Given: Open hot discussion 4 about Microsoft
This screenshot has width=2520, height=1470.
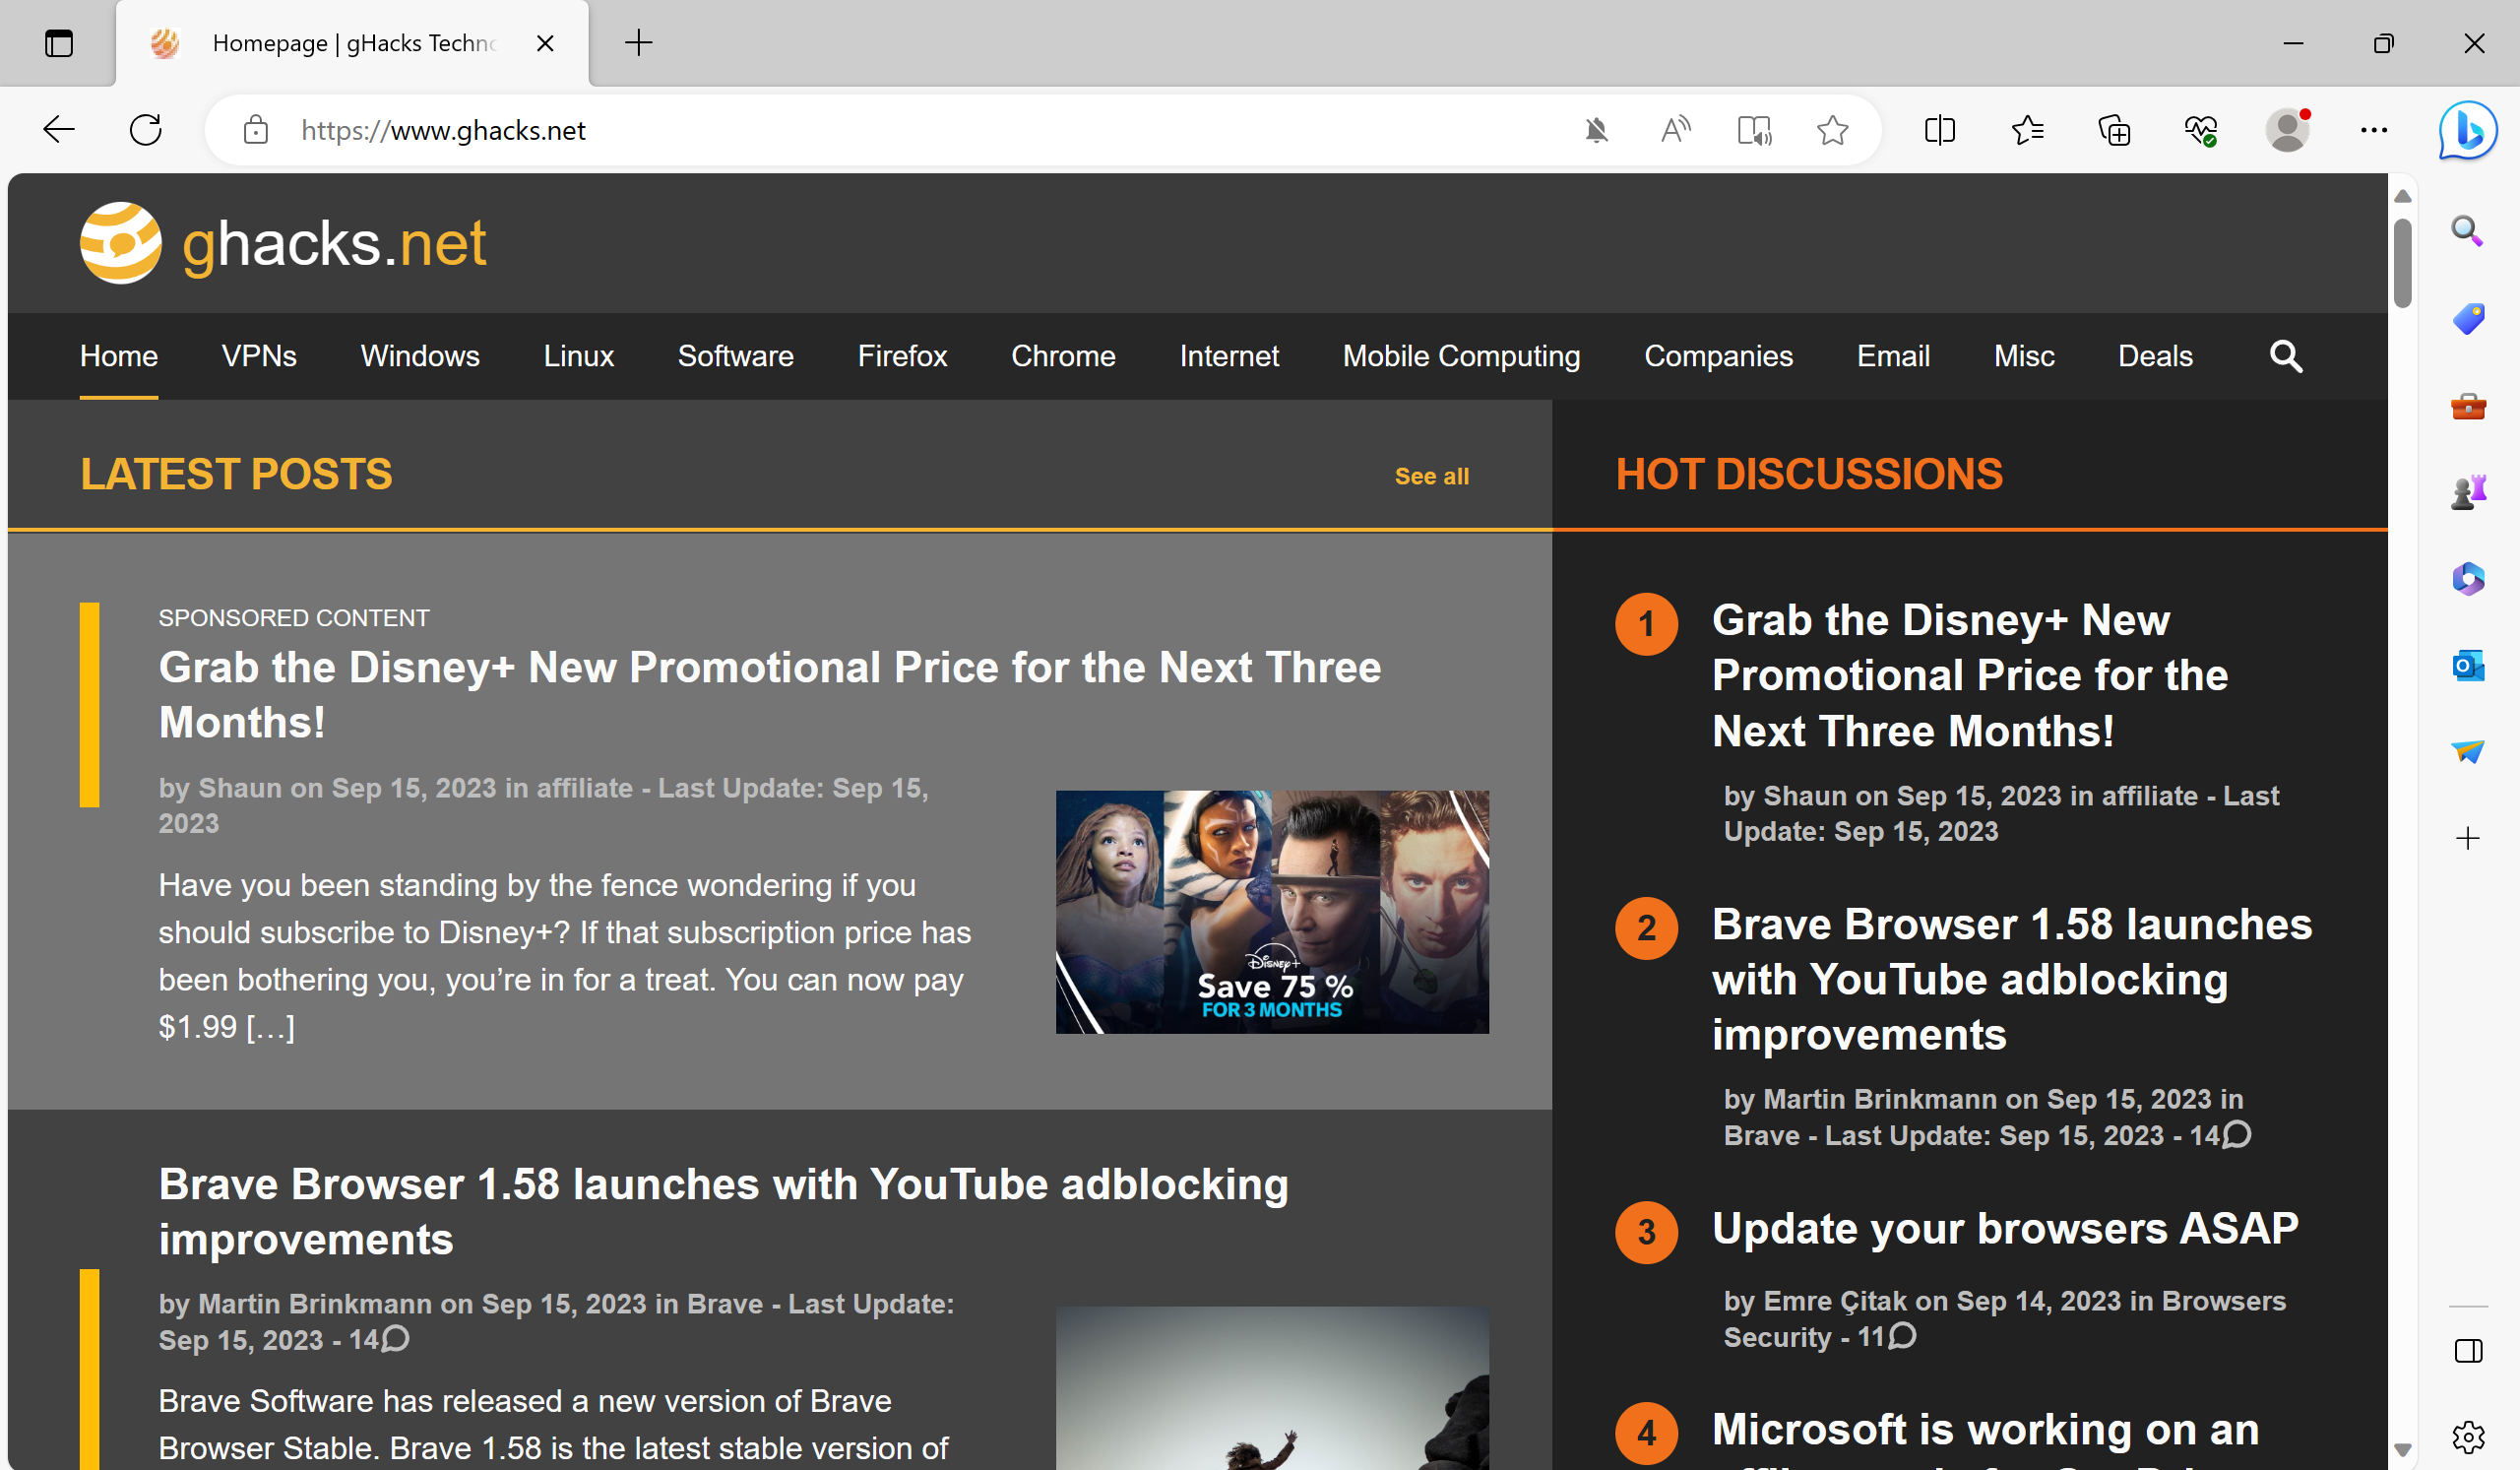Looking at the screenshot, I should click(1985, 1436).
